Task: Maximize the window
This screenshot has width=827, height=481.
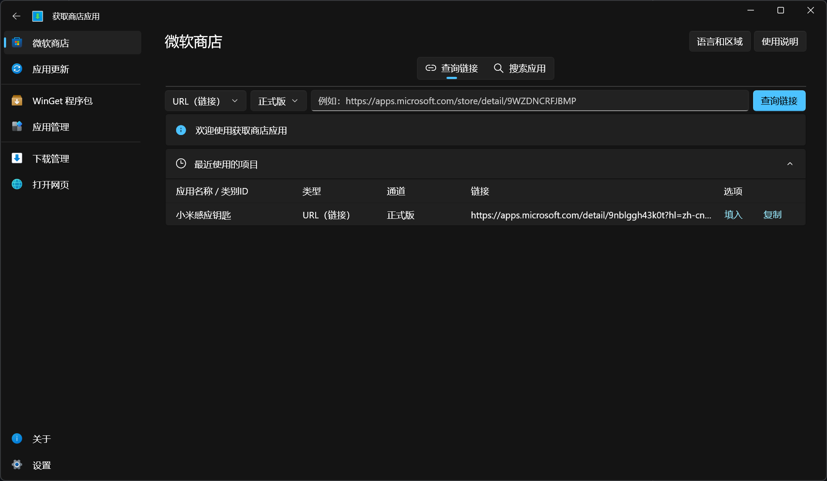Action: [x=780, y=10]
